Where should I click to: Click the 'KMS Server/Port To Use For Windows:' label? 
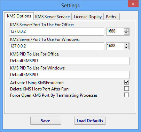click(x=45, y=39)
